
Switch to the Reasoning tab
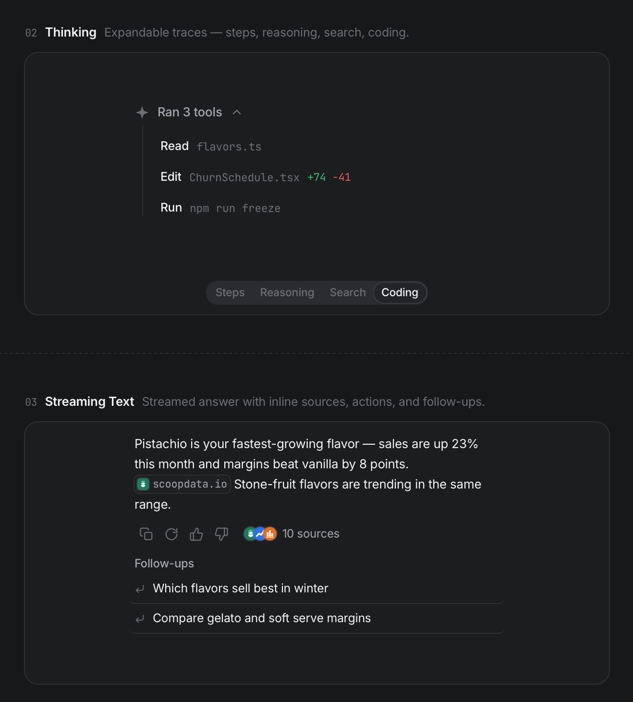pyautogui.click(x=287, y=293)
